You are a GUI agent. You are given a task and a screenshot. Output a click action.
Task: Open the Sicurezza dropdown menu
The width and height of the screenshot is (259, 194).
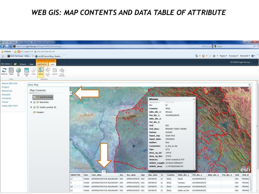coord(233,56)
